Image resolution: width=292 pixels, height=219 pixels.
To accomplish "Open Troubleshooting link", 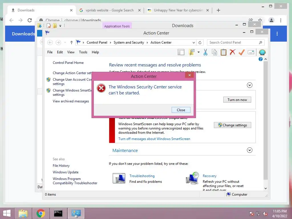I will pyautogui.click(x=142, y=176).
